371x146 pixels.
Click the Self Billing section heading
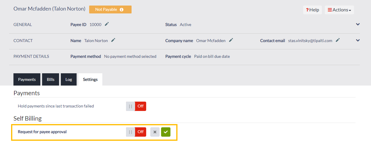pos(27,119)
